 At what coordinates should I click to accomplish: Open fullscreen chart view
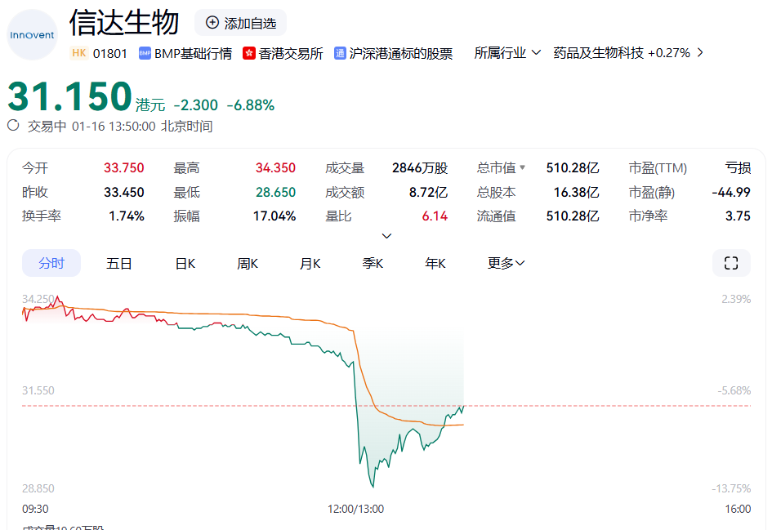[x=731, y=263]
